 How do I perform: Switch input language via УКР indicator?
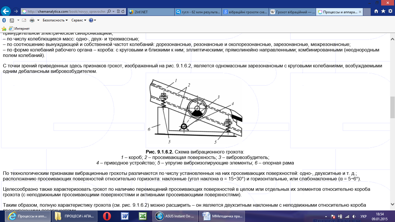(363, 216)
